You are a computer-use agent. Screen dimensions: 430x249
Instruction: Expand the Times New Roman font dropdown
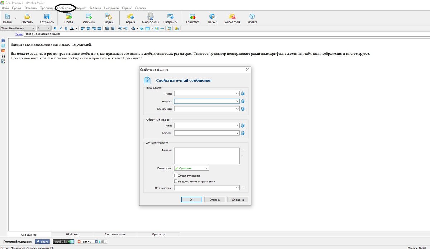[x=34, y=28]
